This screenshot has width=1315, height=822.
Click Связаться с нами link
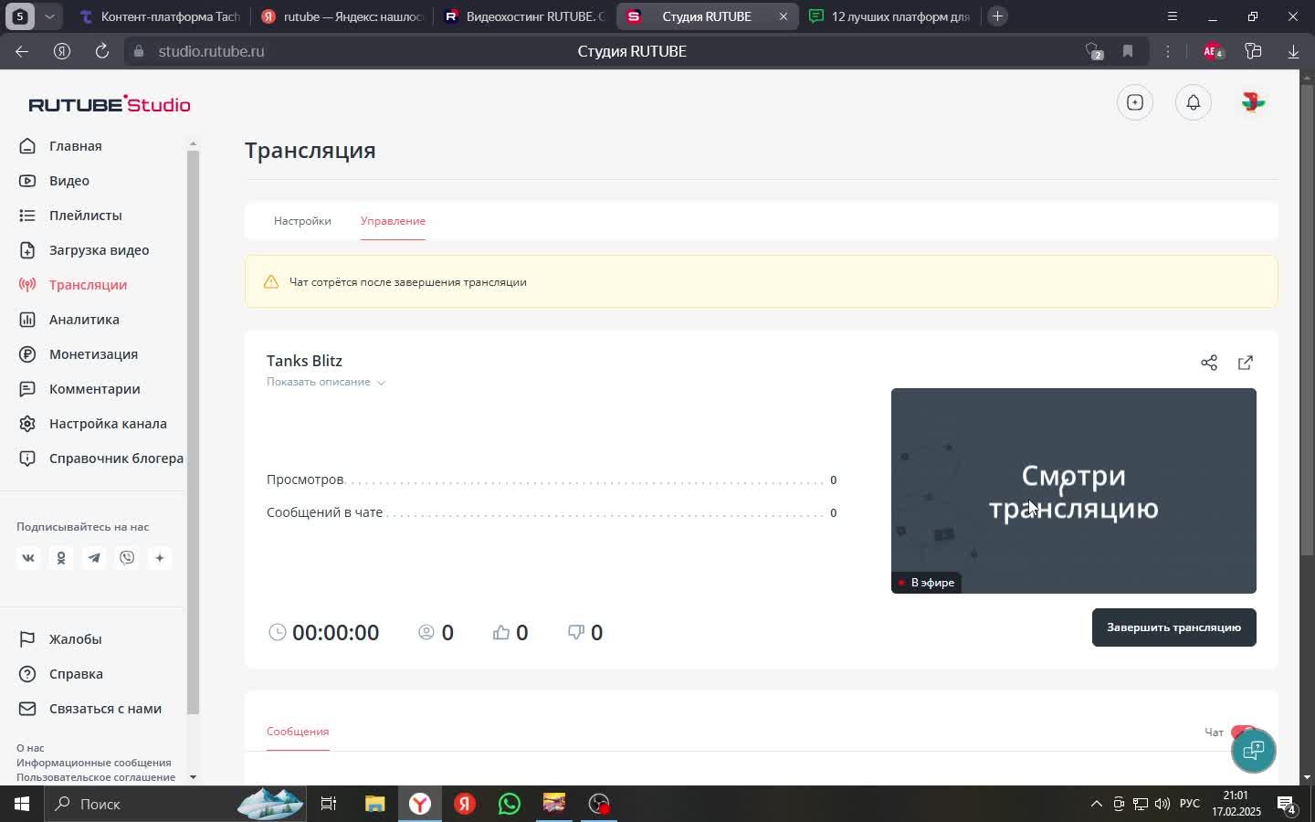(90, 709)
